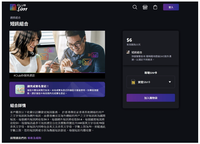Screen dimensions: 200x144
Task: Click the $6 price text
Action: [129, 40]
